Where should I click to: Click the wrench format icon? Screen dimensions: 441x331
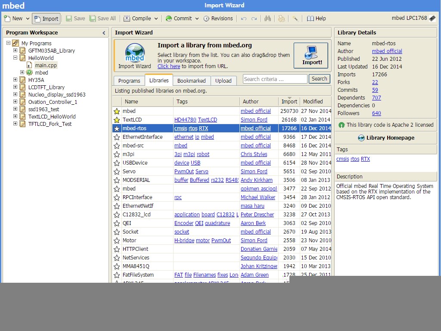pyautogui.click(x=295, y=19)
